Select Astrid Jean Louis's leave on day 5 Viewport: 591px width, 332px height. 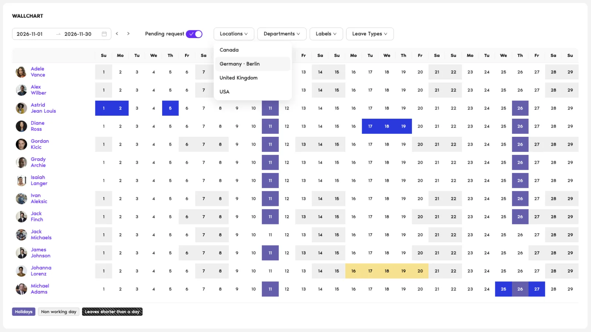tap(170, 108)
